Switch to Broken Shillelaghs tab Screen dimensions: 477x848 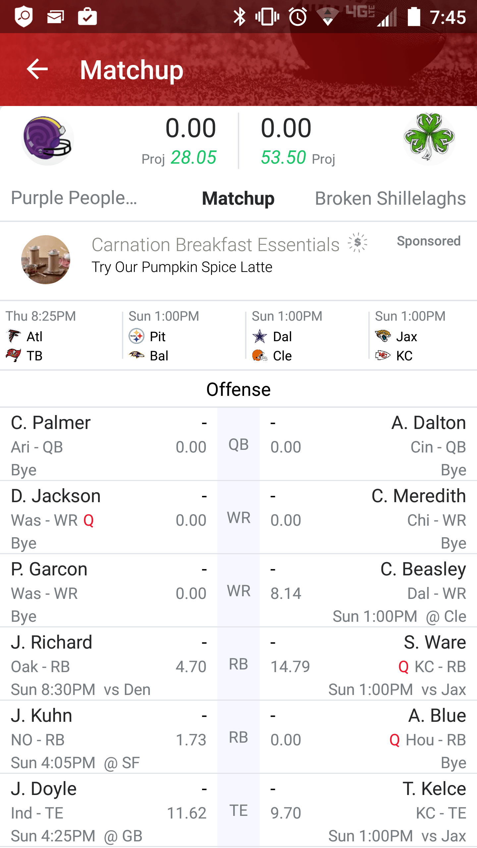click(391, 198)
